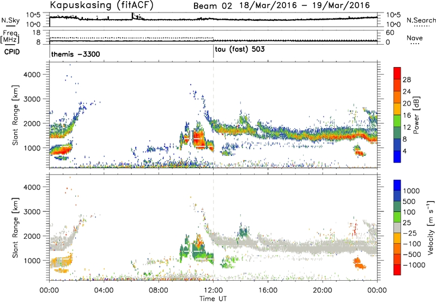Screen dimensions: 436x302
Task: Select the "tau (fast) 503" CPID text
Action: (x=240, y=50)
